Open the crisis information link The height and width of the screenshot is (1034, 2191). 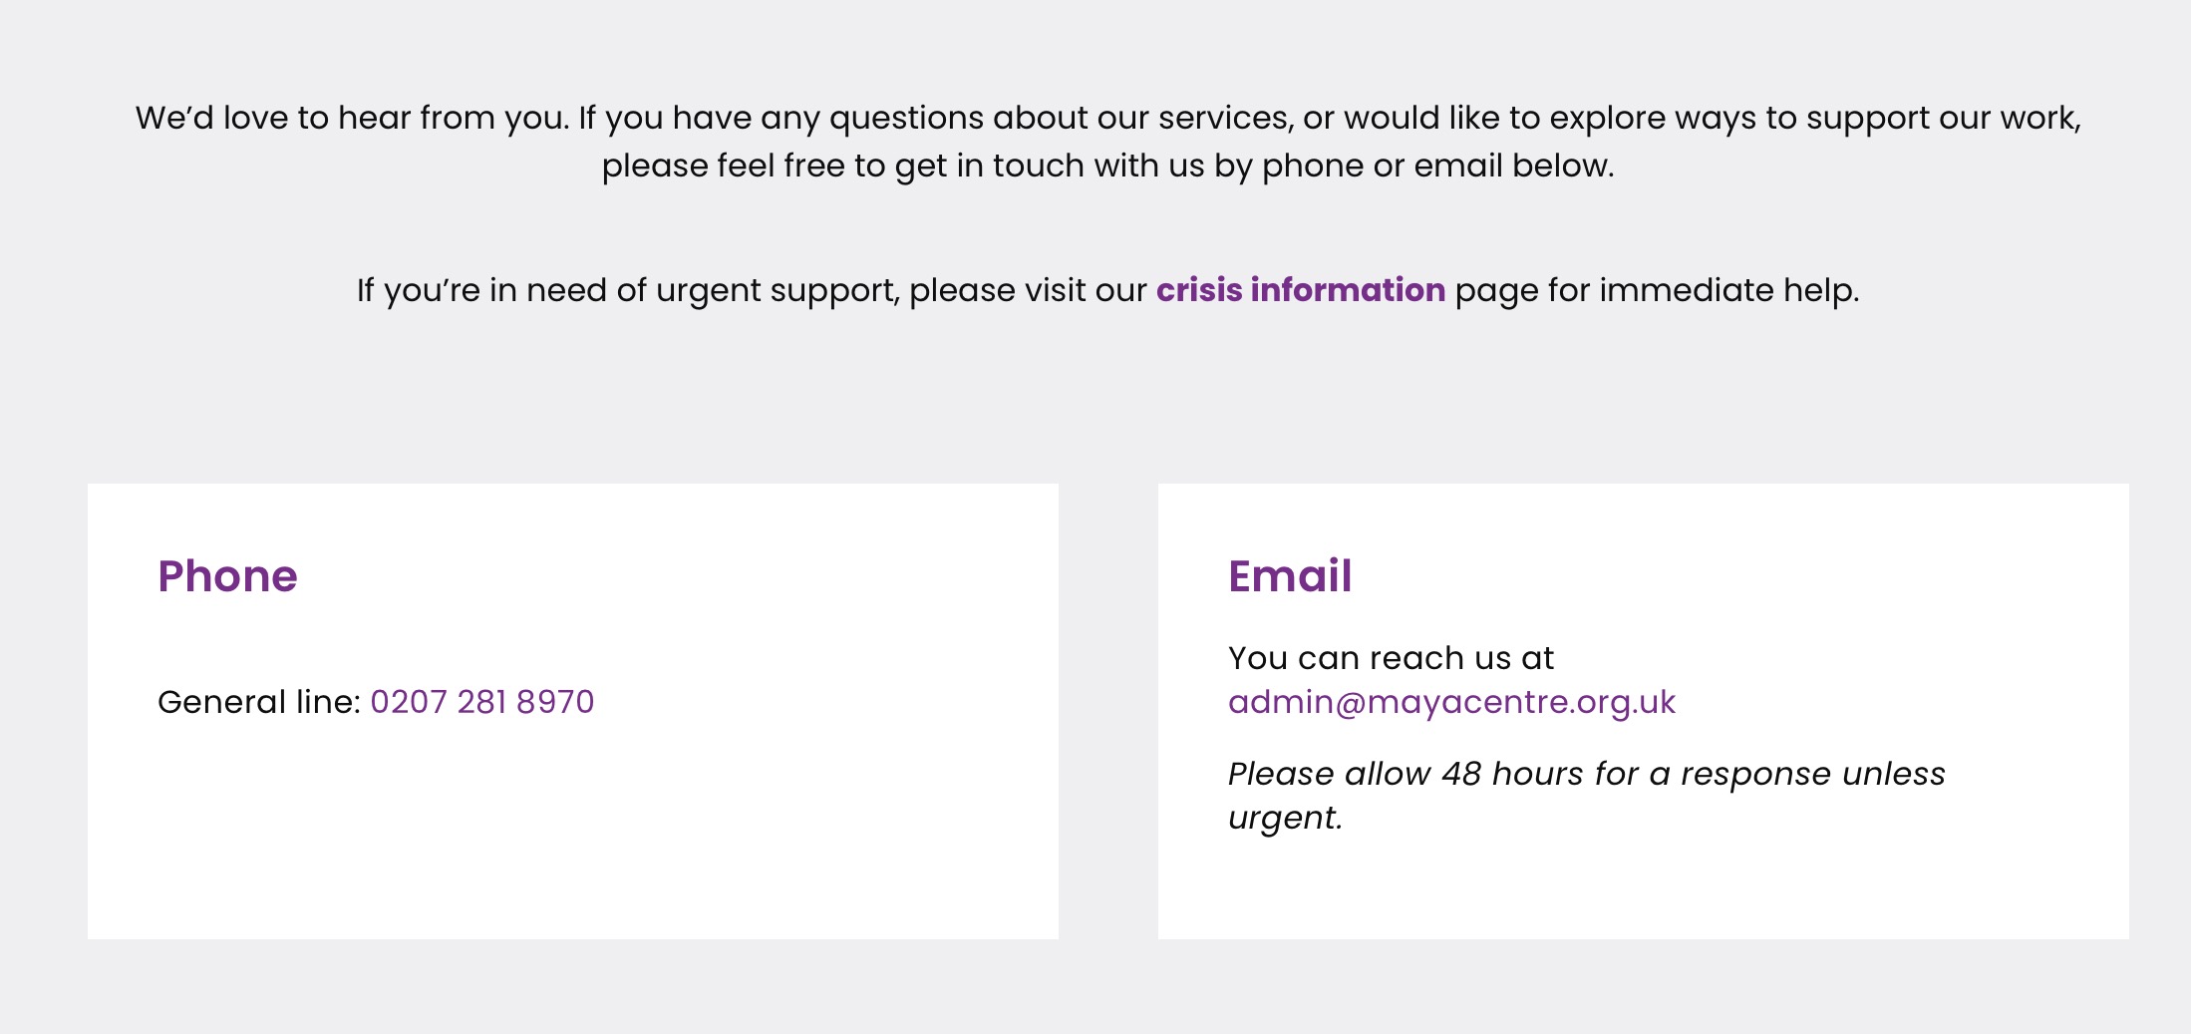[1300, 290]
